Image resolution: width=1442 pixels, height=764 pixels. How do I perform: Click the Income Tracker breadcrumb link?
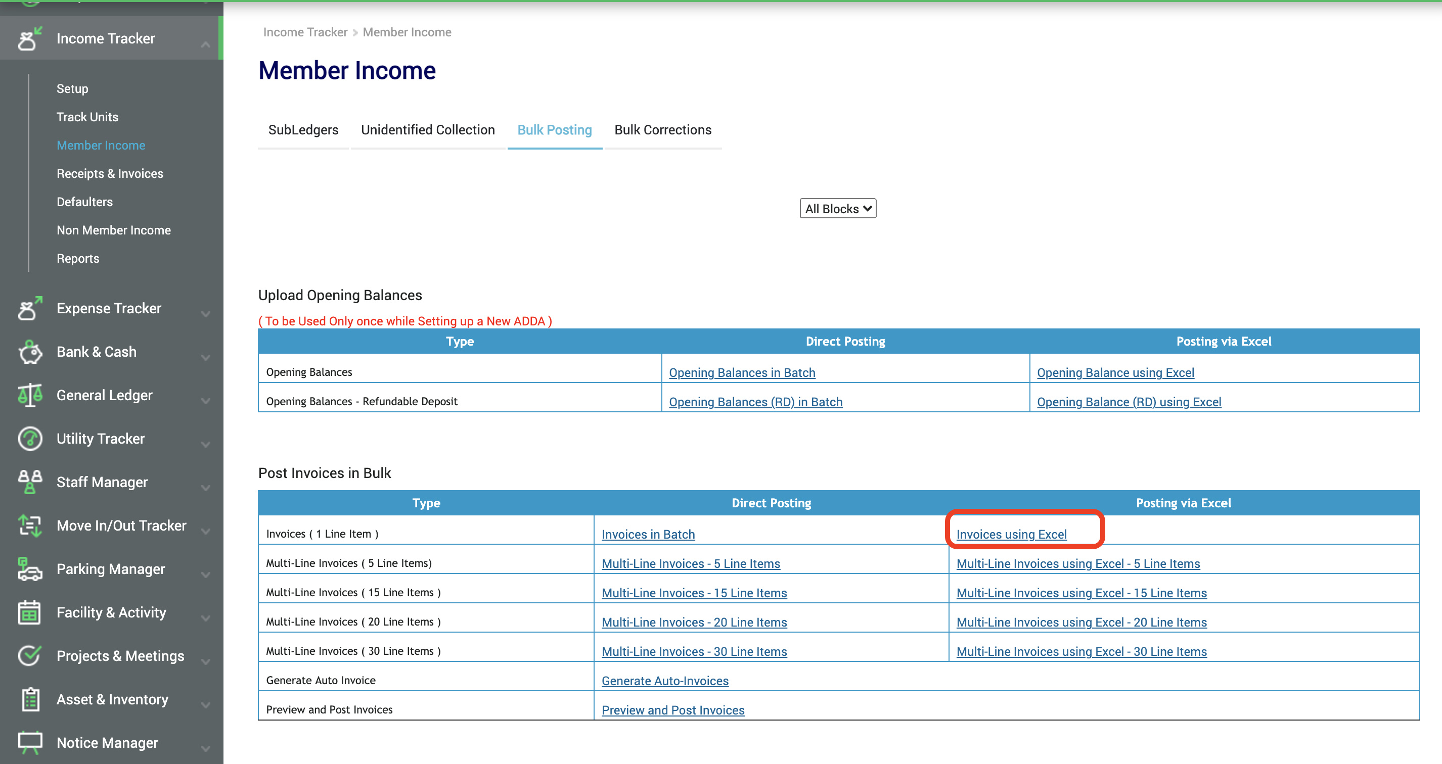[305, 32]
